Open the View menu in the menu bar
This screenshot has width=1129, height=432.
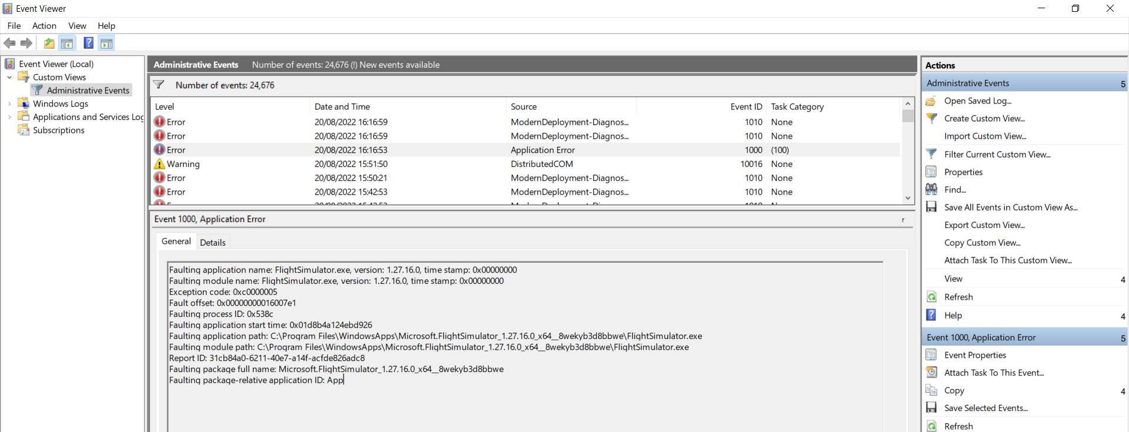click(77, 26)
